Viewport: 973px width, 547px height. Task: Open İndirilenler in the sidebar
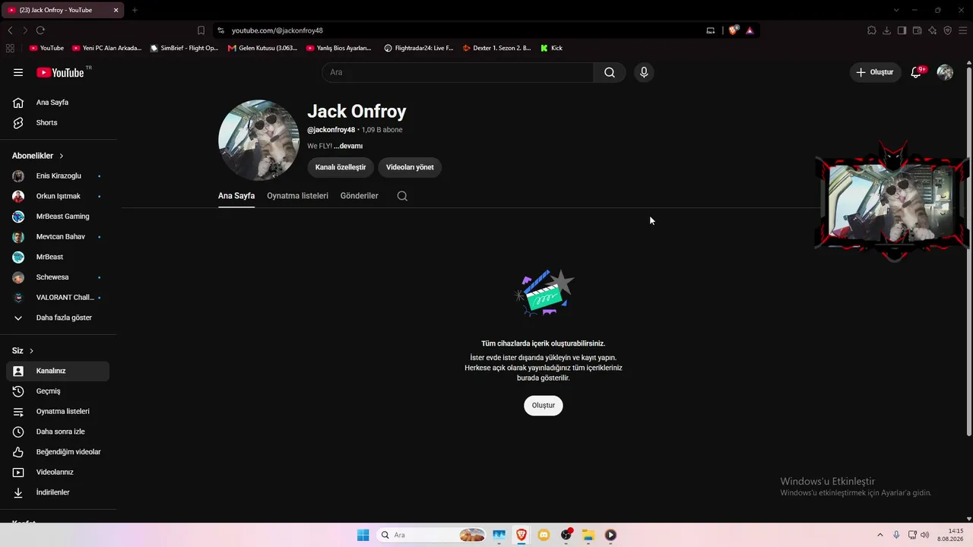click(58, 492)
